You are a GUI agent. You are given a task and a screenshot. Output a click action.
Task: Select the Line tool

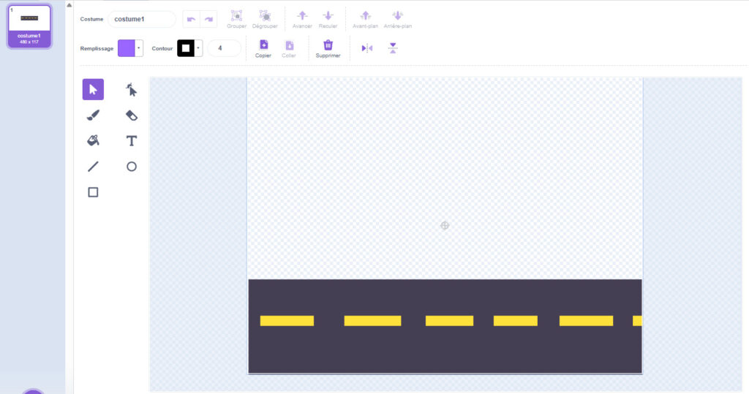(x=93, y=166)
